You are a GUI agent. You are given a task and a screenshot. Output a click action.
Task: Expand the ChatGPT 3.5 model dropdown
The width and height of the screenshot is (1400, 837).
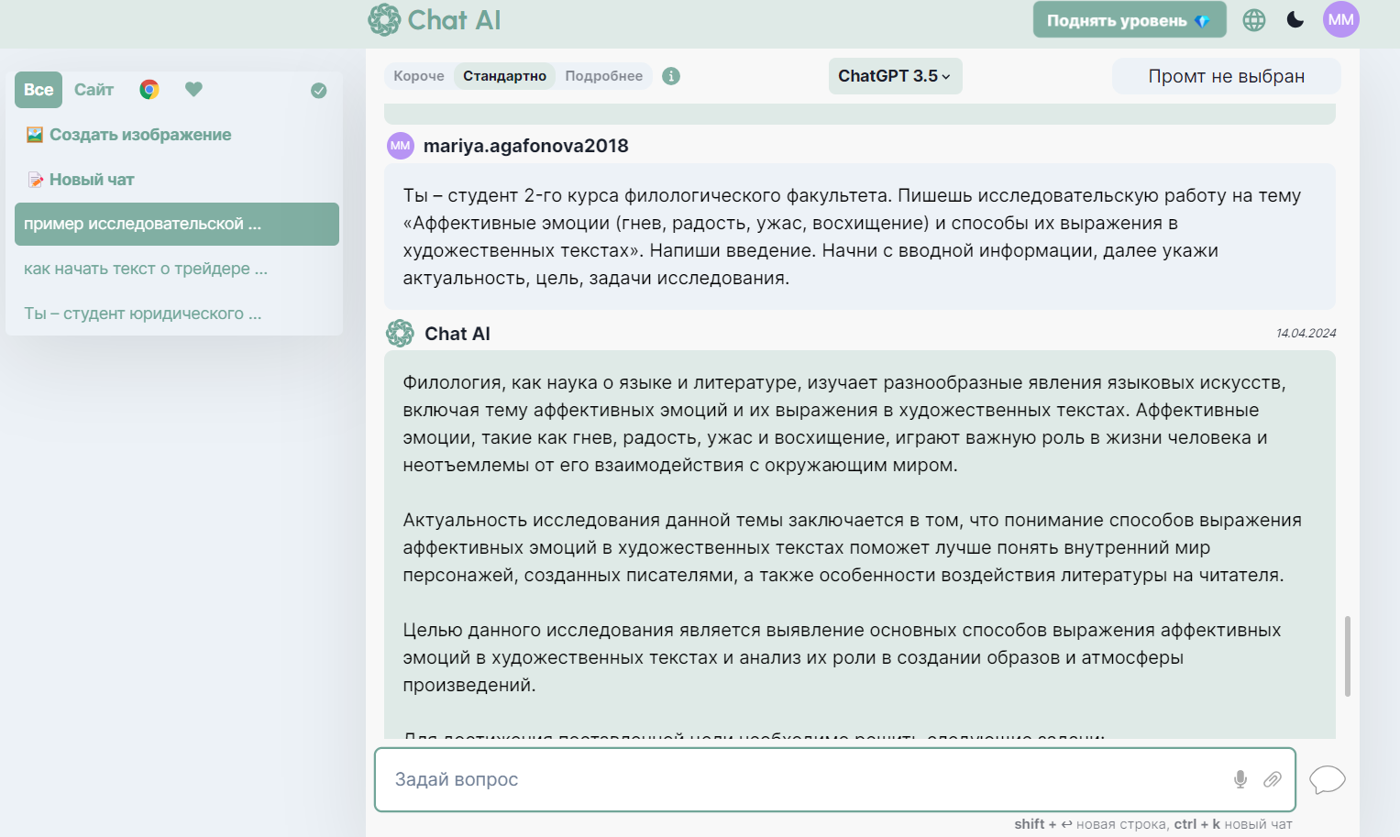(x=894, y=76)
